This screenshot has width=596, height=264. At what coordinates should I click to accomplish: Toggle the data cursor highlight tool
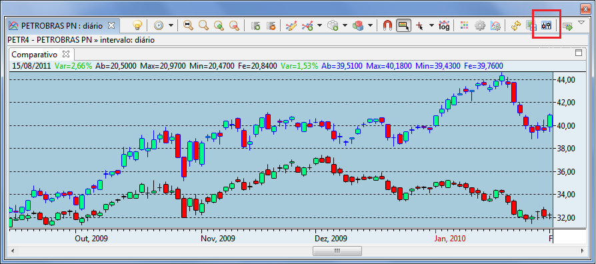(403, 25)
